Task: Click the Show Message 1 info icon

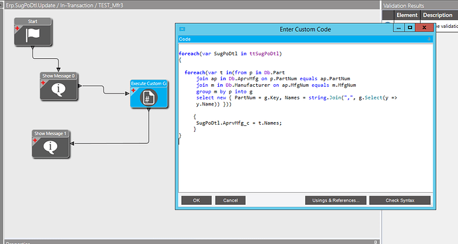Action: tap(50, 147)
